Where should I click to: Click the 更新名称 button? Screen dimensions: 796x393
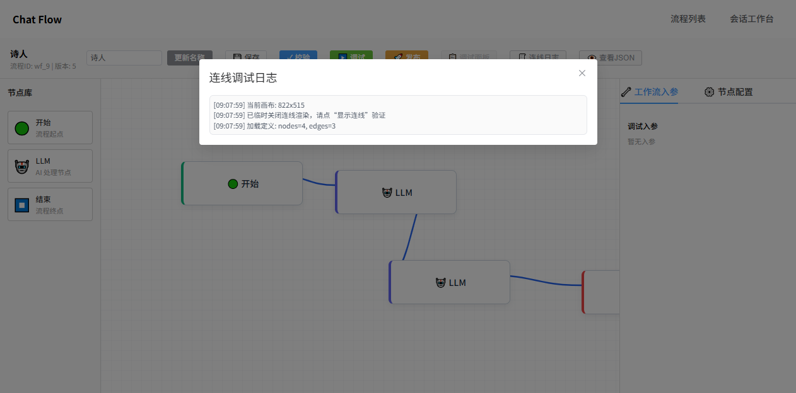click(x=190, y=57)
